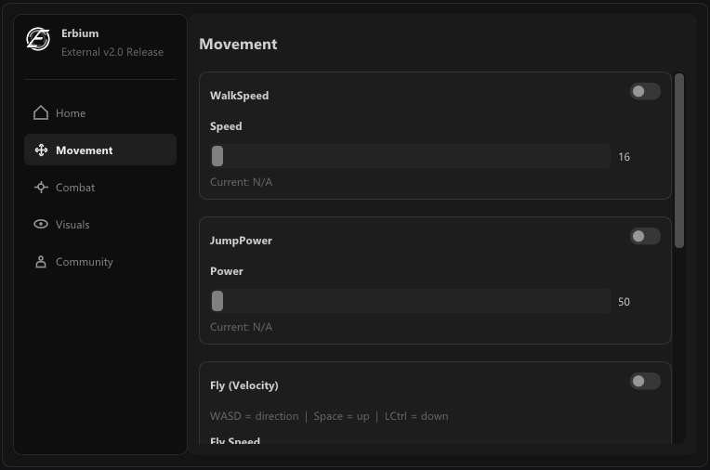Screen dimensions: 710x470
Task: Toggle Fly (Velocity) on
Action: click(x=645, y=381)
